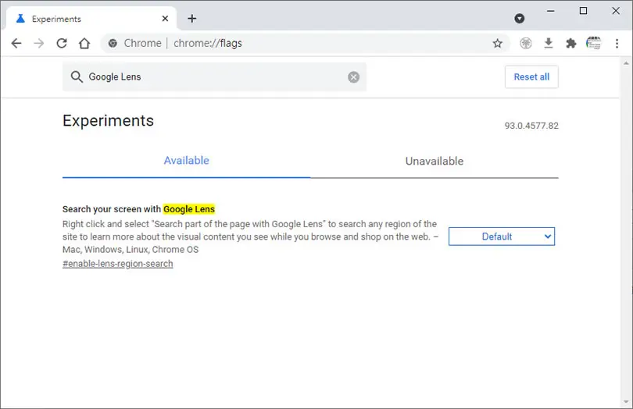Go back using the back arrow
Image resolution: width=633 pixels, height=409 pixels.
point(16,43)
